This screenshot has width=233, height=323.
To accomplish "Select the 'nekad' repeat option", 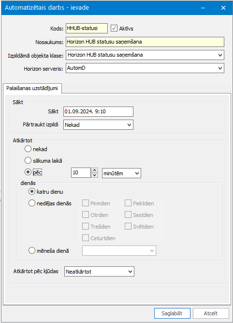I will tap(28, 149).
